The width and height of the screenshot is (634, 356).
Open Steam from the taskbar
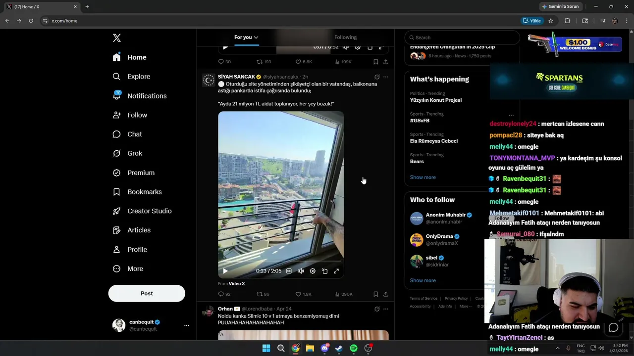click(339, 348)
